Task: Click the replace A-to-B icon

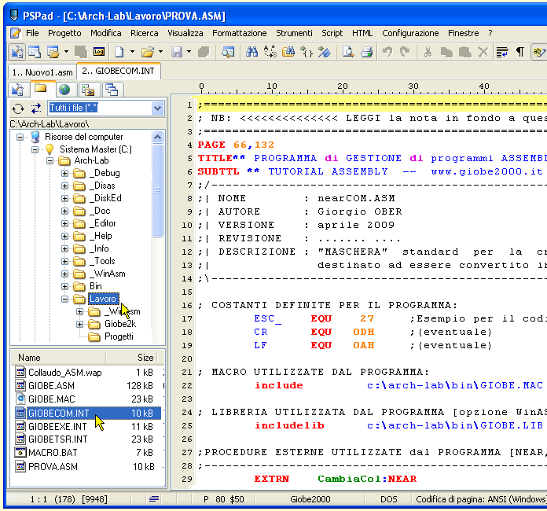Action: (270, 53)
